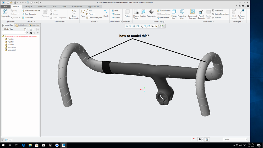Choose the Extrude tool
This screenshot has height=148, width=263.
tap(116, 14)
